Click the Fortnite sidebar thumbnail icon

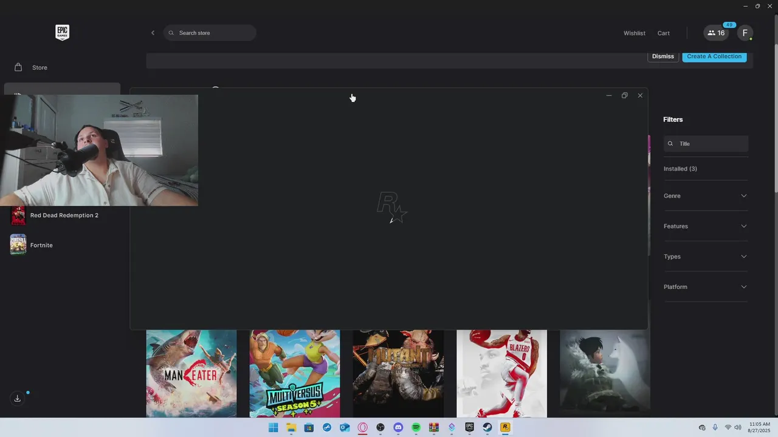pos(18,245)
